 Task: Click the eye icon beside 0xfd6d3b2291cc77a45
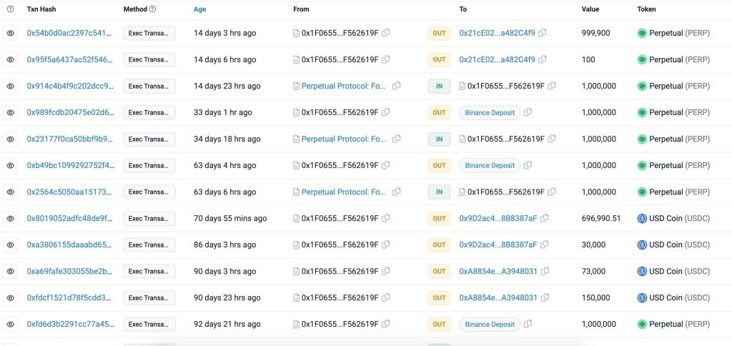[11, 324]
